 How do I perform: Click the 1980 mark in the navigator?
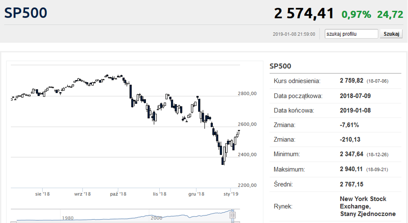68,218
